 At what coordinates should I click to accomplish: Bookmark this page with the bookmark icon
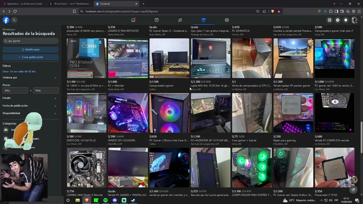point(74,11)
